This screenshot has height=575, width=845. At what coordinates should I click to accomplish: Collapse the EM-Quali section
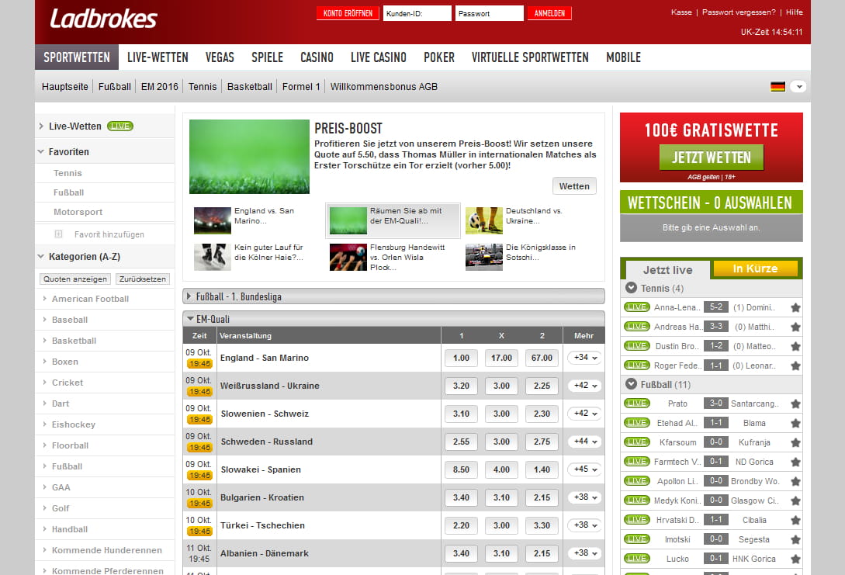click(x=393, y=319)
